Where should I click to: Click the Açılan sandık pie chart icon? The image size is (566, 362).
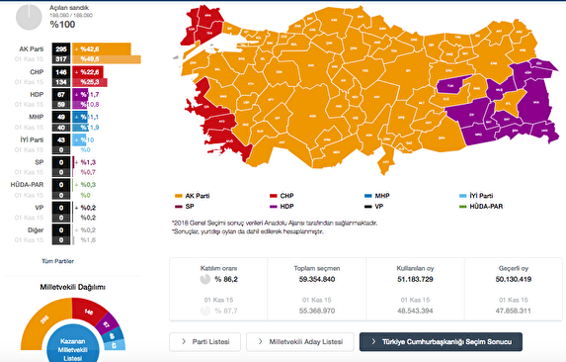(29, 17)
